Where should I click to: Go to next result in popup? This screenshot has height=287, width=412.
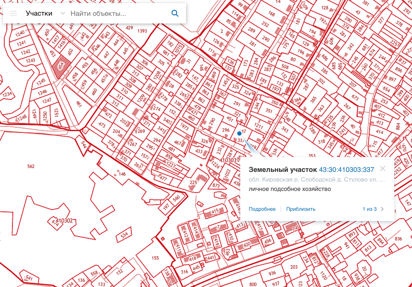(382, 209)
